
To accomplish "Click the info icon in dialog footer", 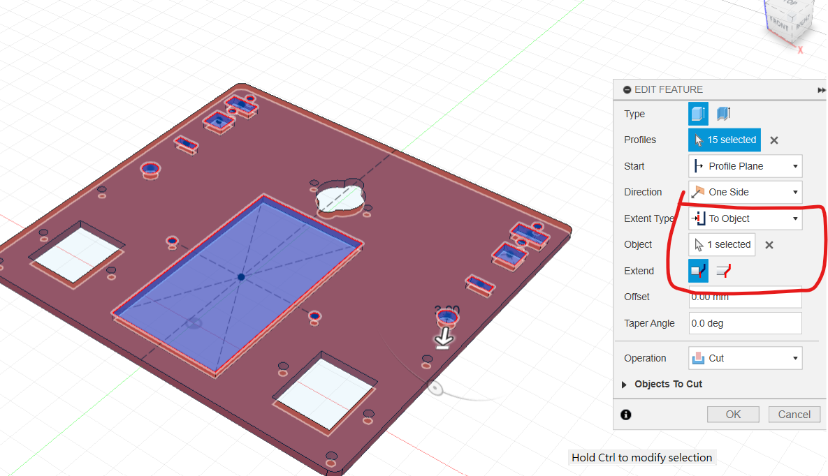I will [x=626, y=415].
